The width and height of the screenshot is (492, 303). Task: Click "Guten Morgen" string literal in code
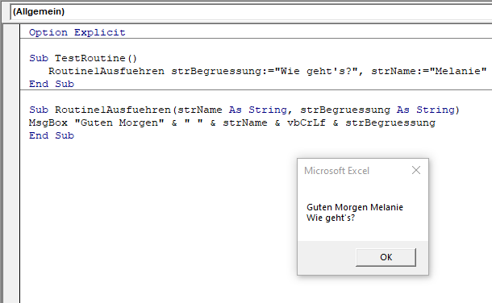coord(119,122)
